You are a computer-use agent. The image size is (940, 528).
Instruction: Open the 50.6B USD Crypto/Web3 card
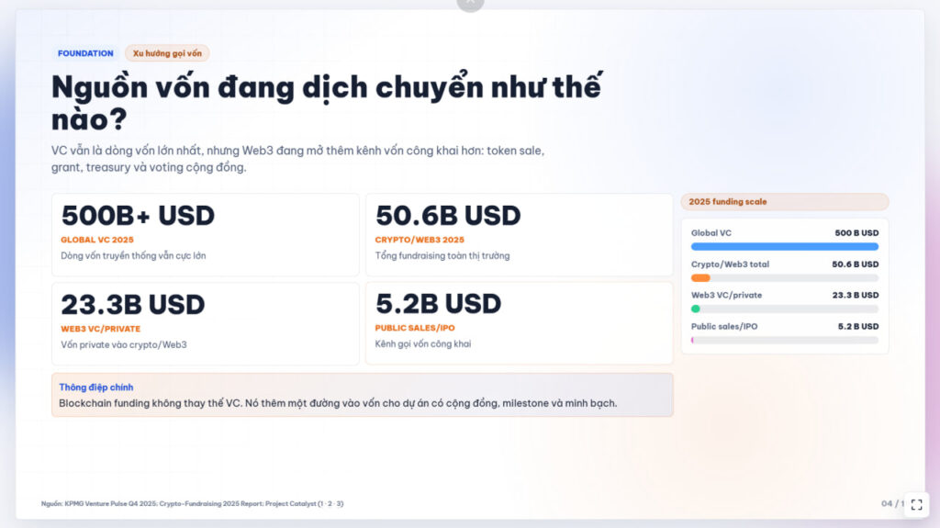coord(520,234)
